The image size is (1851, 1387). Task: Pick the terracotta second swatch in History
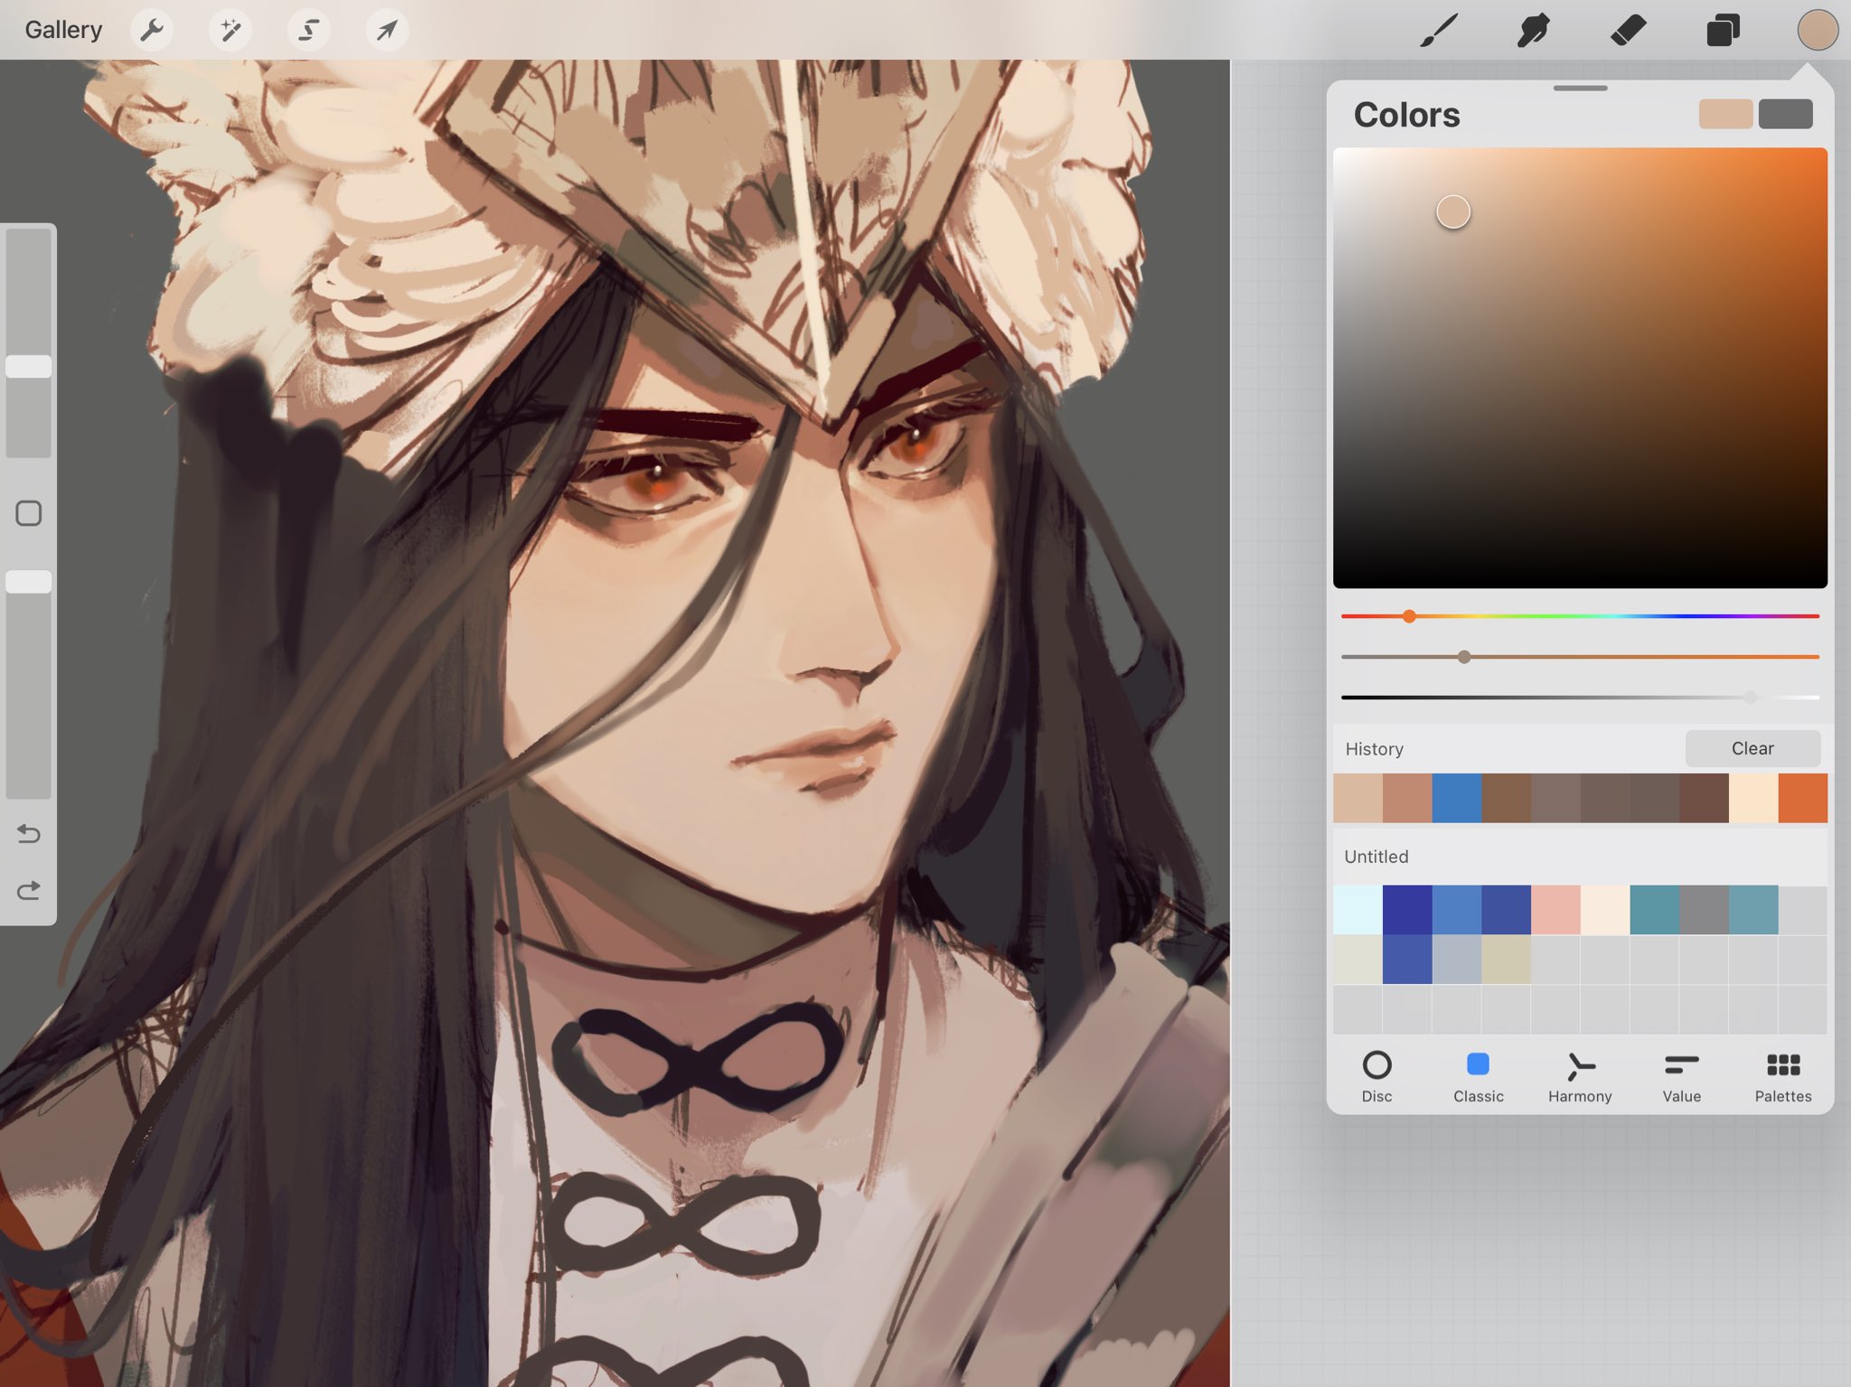tap(1407, 798)
